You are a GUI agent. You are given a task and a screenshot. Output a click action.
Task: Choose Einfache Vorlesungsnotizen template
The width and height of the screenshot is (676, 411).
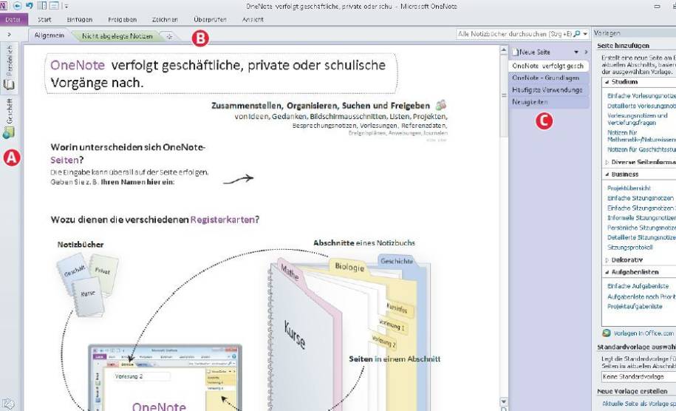[641, 96]
